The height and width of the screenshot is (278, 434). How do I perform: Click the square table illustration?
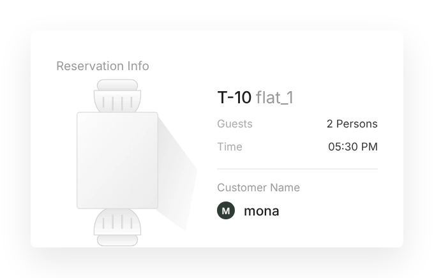click(117, 161)
